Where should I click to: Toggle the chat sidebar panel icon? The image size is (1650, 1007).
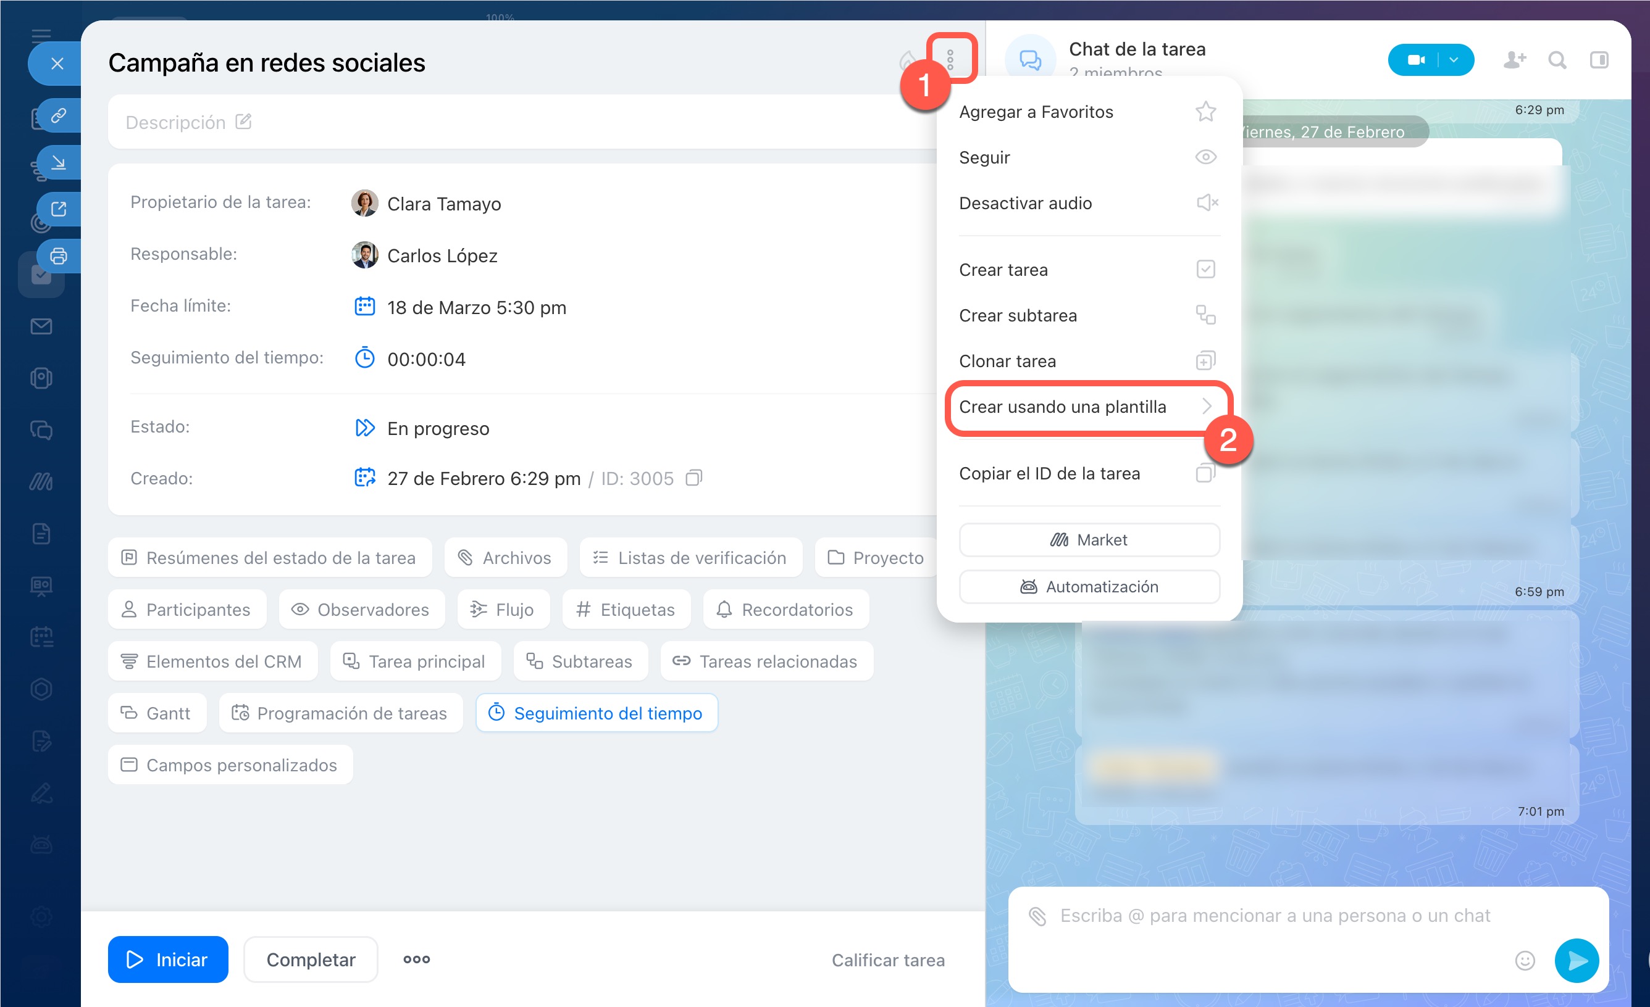point(1599,60)
